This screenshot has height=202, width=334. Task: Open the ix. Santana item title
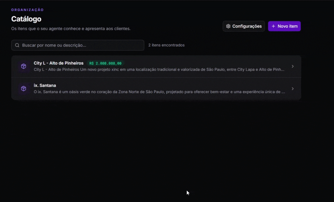[x=45, y=85]
